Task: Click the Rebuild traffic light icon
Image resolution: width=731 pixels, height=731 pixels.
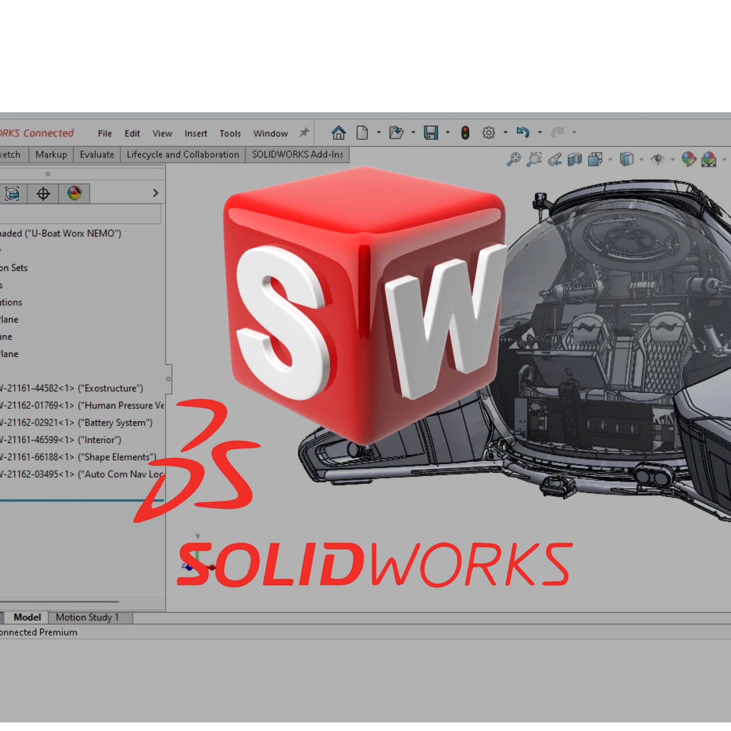Action: pyautogui.click(x=465, y=133)
